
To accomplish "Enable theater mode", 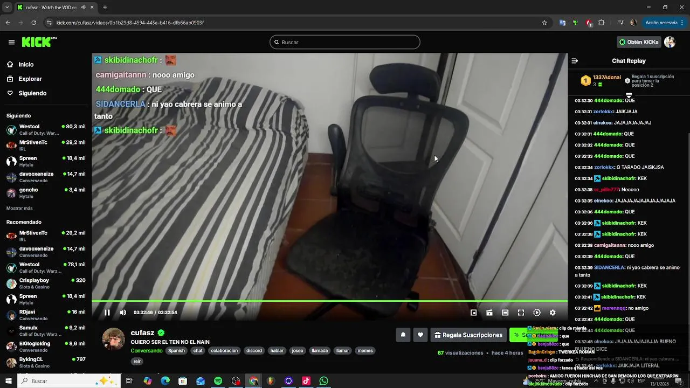I will tap(505, 313).
